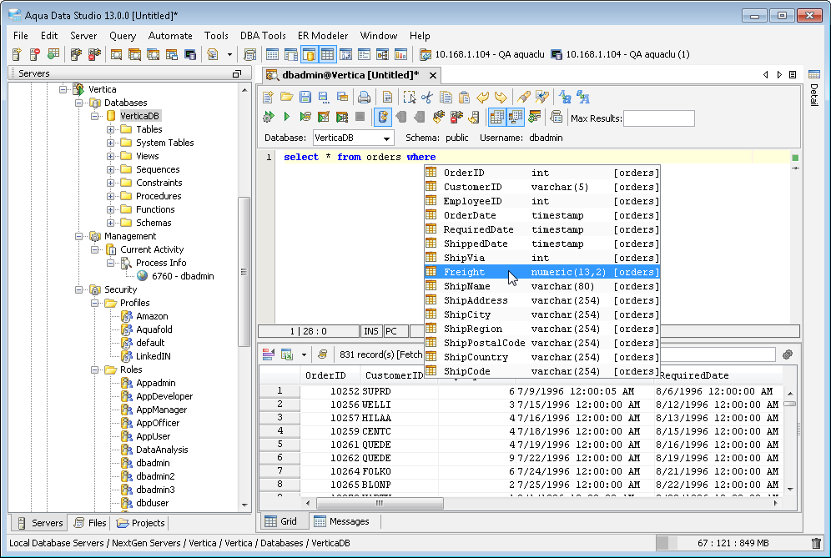Select Freight in the autocomplete list
The width and height of the screenshot is (831, 558).
click(x=542, y=272)
